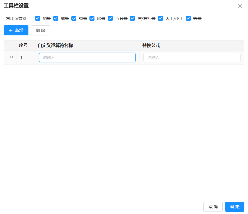Disable the 百分号 checkbox
The width and height of the screenshot is (248, 214).
[x=110, y=18]
